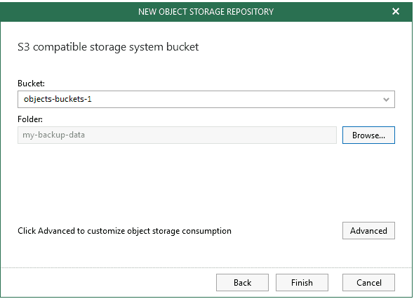Finish the repository wizard
Image resolution: width=414 pixels, height=299 pixels.
point(302,283)
